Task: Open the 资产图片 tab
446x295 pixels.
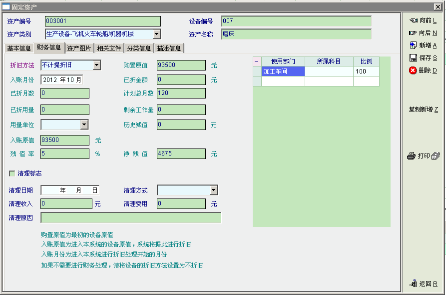Action: (79, 48)
